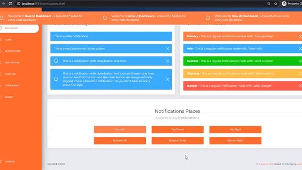Open the browser zoom magnifier icon
The height and width of the screenshot is (170, 302).
[268, 3]
